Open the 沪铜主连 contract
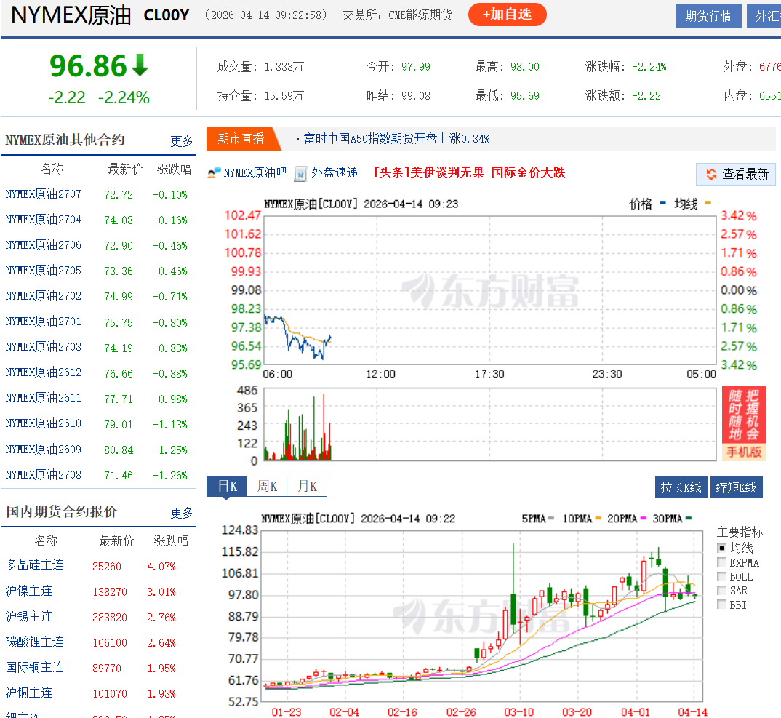This screenshot has width=781, height=718. (29, 693)
